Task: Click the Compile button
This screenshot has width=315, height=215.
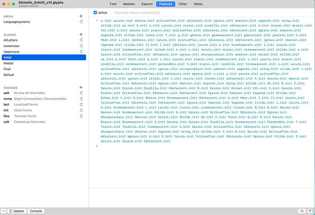Action: (36, 211)
